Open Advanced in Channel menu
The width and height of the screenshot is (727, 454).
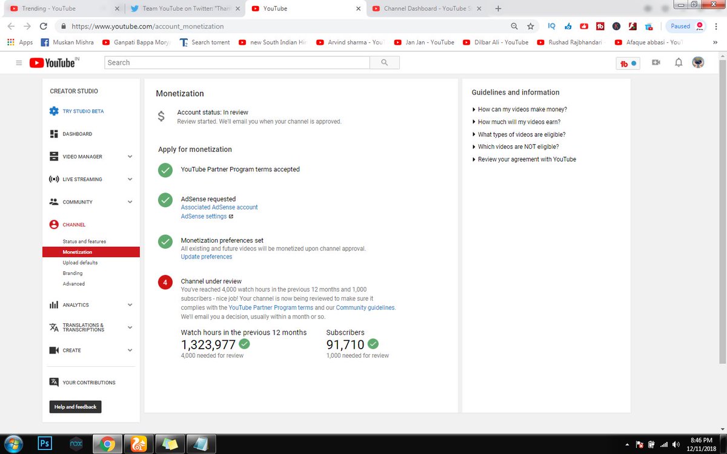74,284
